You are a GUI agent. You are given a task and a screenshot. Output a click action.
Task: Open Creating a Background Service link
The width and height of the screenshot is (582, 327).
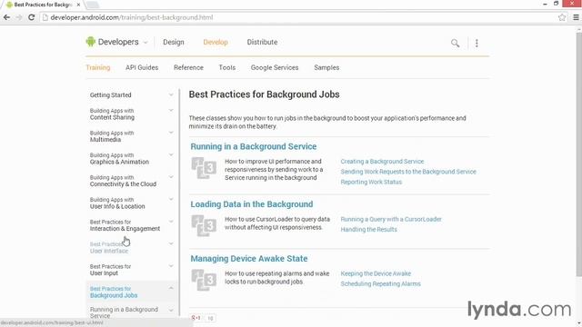click(x=382, y=162)
